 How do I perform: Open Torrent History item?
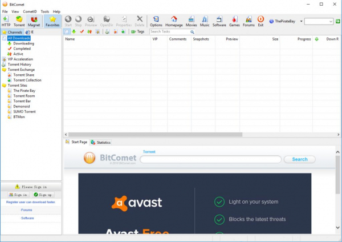(x=19, y=64)
